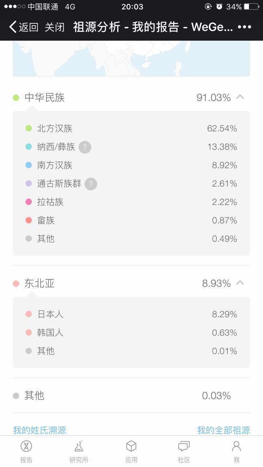Tap the map preview at top
This screenshot has width=263, height=467.
click(131, 58)
